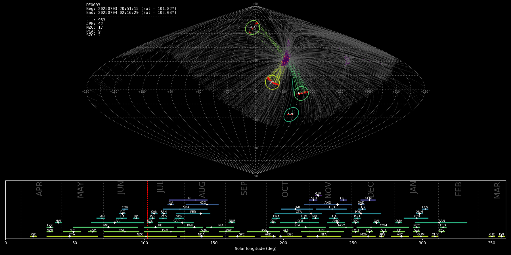
Task: Click the NOV month label
Action: (328, 190)
